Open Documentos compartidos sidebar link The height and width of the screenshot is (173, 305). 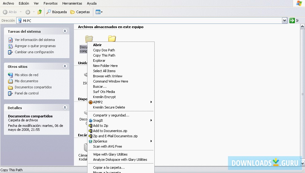click(x=33, y=87)
